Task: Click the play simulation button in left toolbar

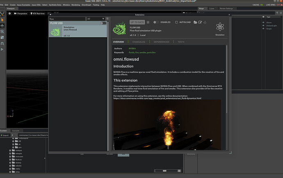Action: [2, 50]
